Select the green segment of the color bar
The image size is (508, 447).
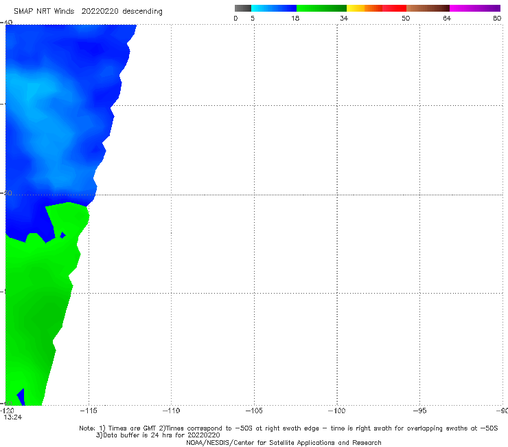tap(321, 8)
